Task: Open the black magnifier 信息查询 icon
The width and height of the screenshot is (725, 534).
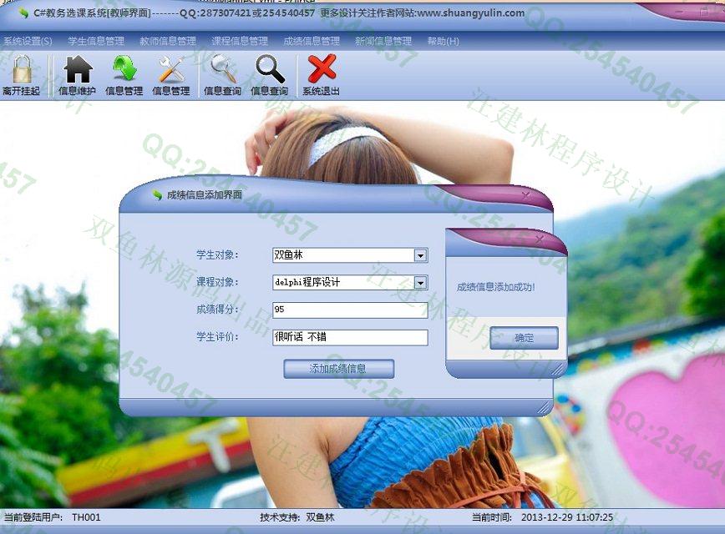Action: click(x=269, y=74)
